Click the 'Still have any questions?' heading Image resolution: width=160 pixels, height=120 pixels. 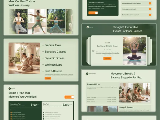96,2
